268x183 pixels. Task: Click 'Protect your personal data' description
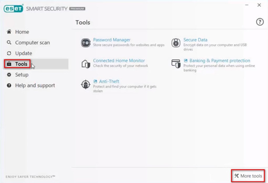pos(219,68)
